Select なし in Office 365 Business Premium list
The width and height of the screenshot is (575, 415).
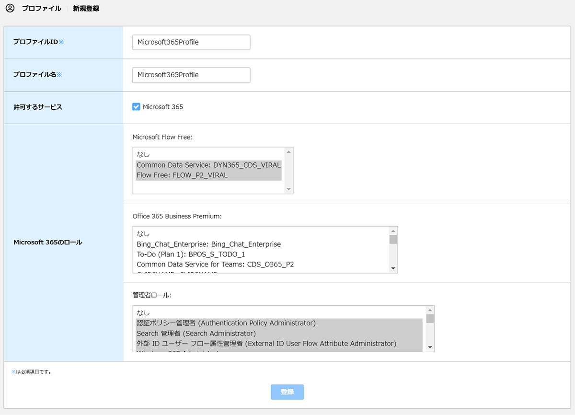tap(262, 233)
